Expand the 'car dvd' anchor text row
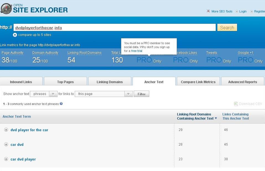The width and height of the screenshot is (265, 171). point(6,144)
